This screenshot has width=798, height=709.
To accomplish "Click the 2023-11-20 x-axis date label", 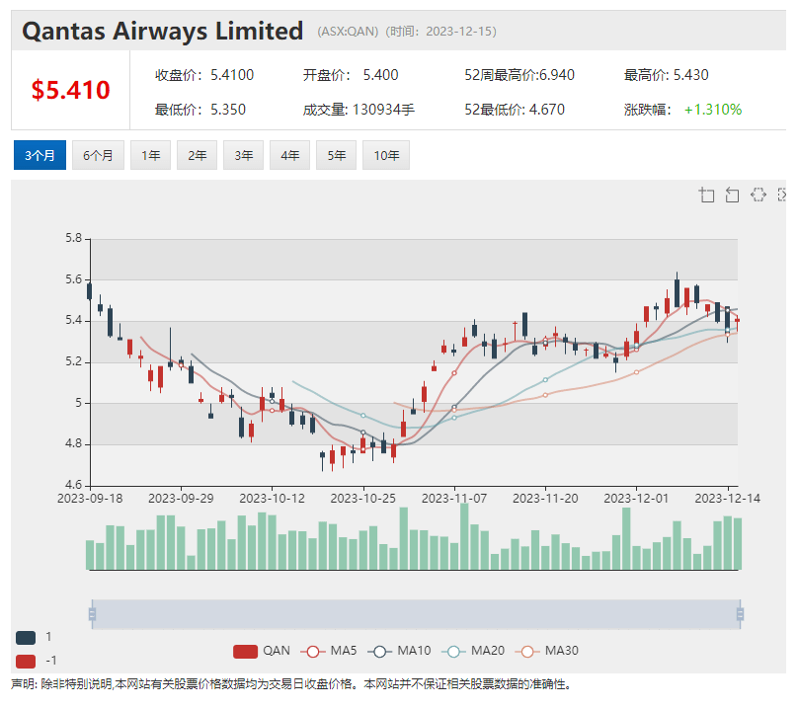I will [x=545, y=499].
